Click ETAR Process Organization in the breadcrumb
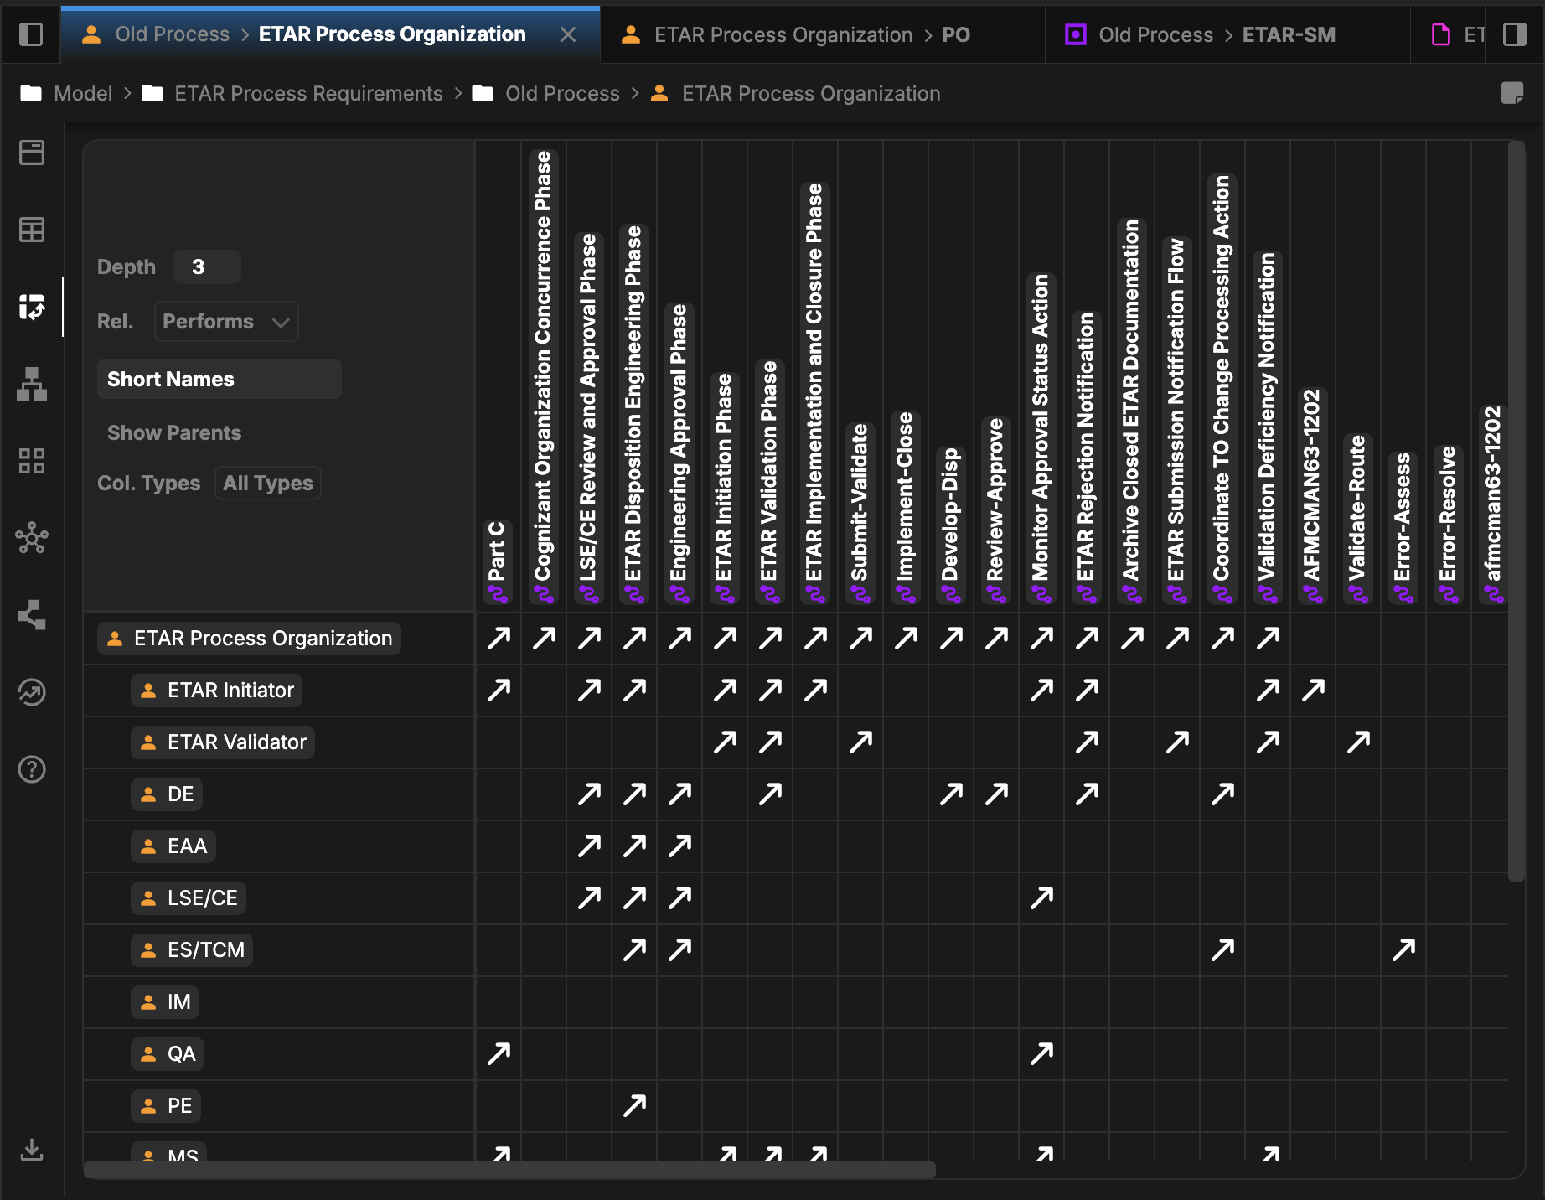The width and height of the screenshot is (1545, 1200). [x=796, y=93]
